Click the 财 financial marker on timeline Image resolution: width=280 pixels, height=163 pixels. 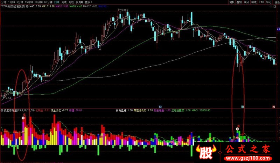tap(160, 107)
